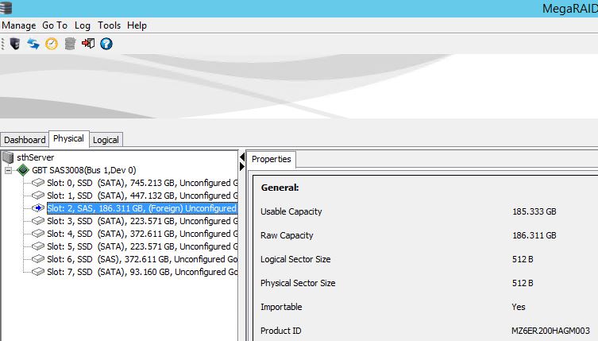Click the MegaRAID app icon in title bar
Viewport: 598px width, 341px height.
coord(6,8)
